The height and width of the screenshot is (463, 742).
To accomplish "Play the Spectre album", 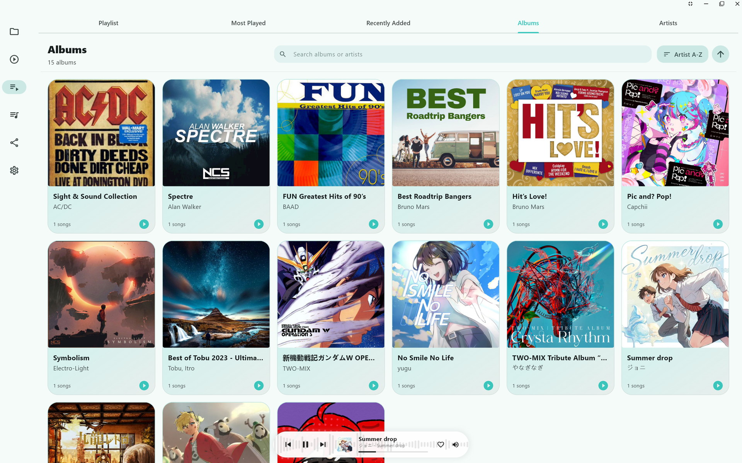I will click(x=259, y=224).
